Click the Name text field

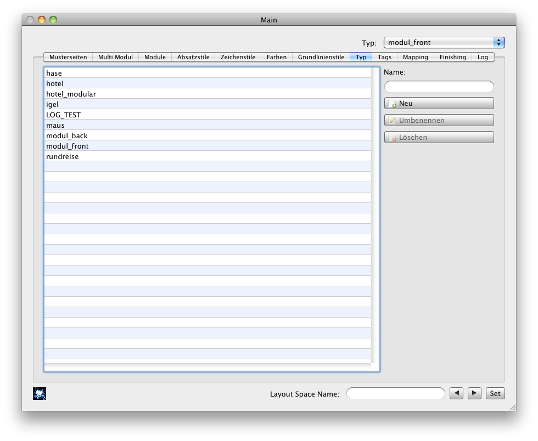pyautogui.click(x=439, y=87)
